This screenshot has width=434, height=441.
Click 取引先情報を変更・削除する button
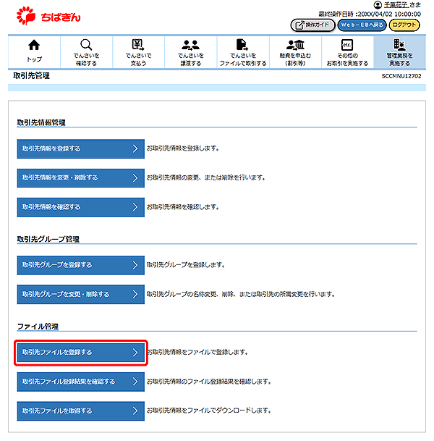click(x=80, y=177)
